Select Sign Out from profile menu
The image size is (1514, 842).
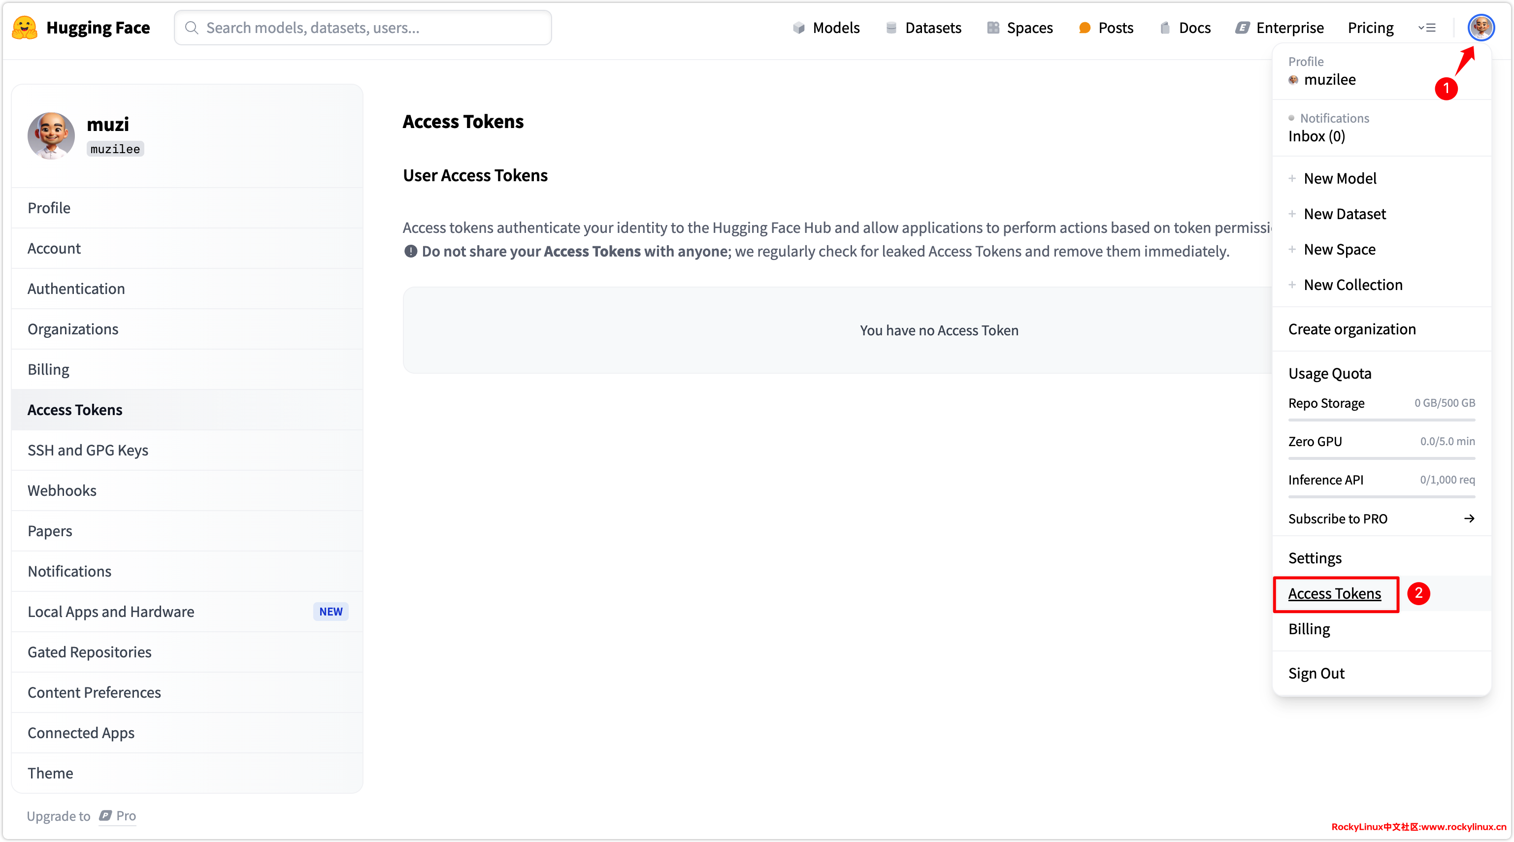(1316, 674)
